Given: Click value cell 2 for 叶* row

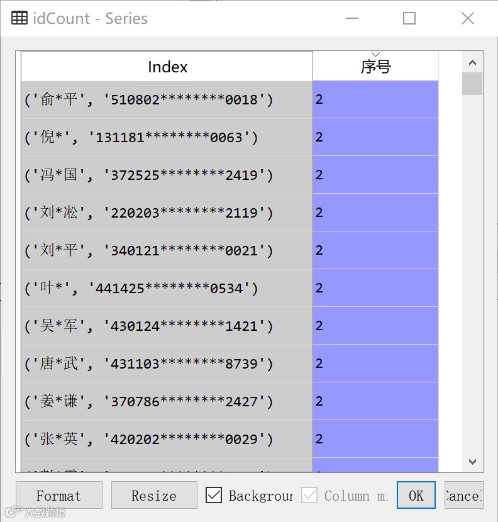Looking at the screenshot, I should coord(375,287).
